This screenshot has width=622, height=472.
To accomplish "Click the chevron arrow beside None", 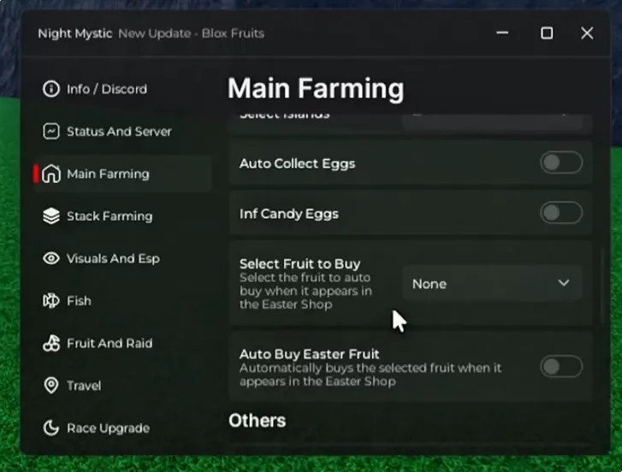I will pos(563,283).
